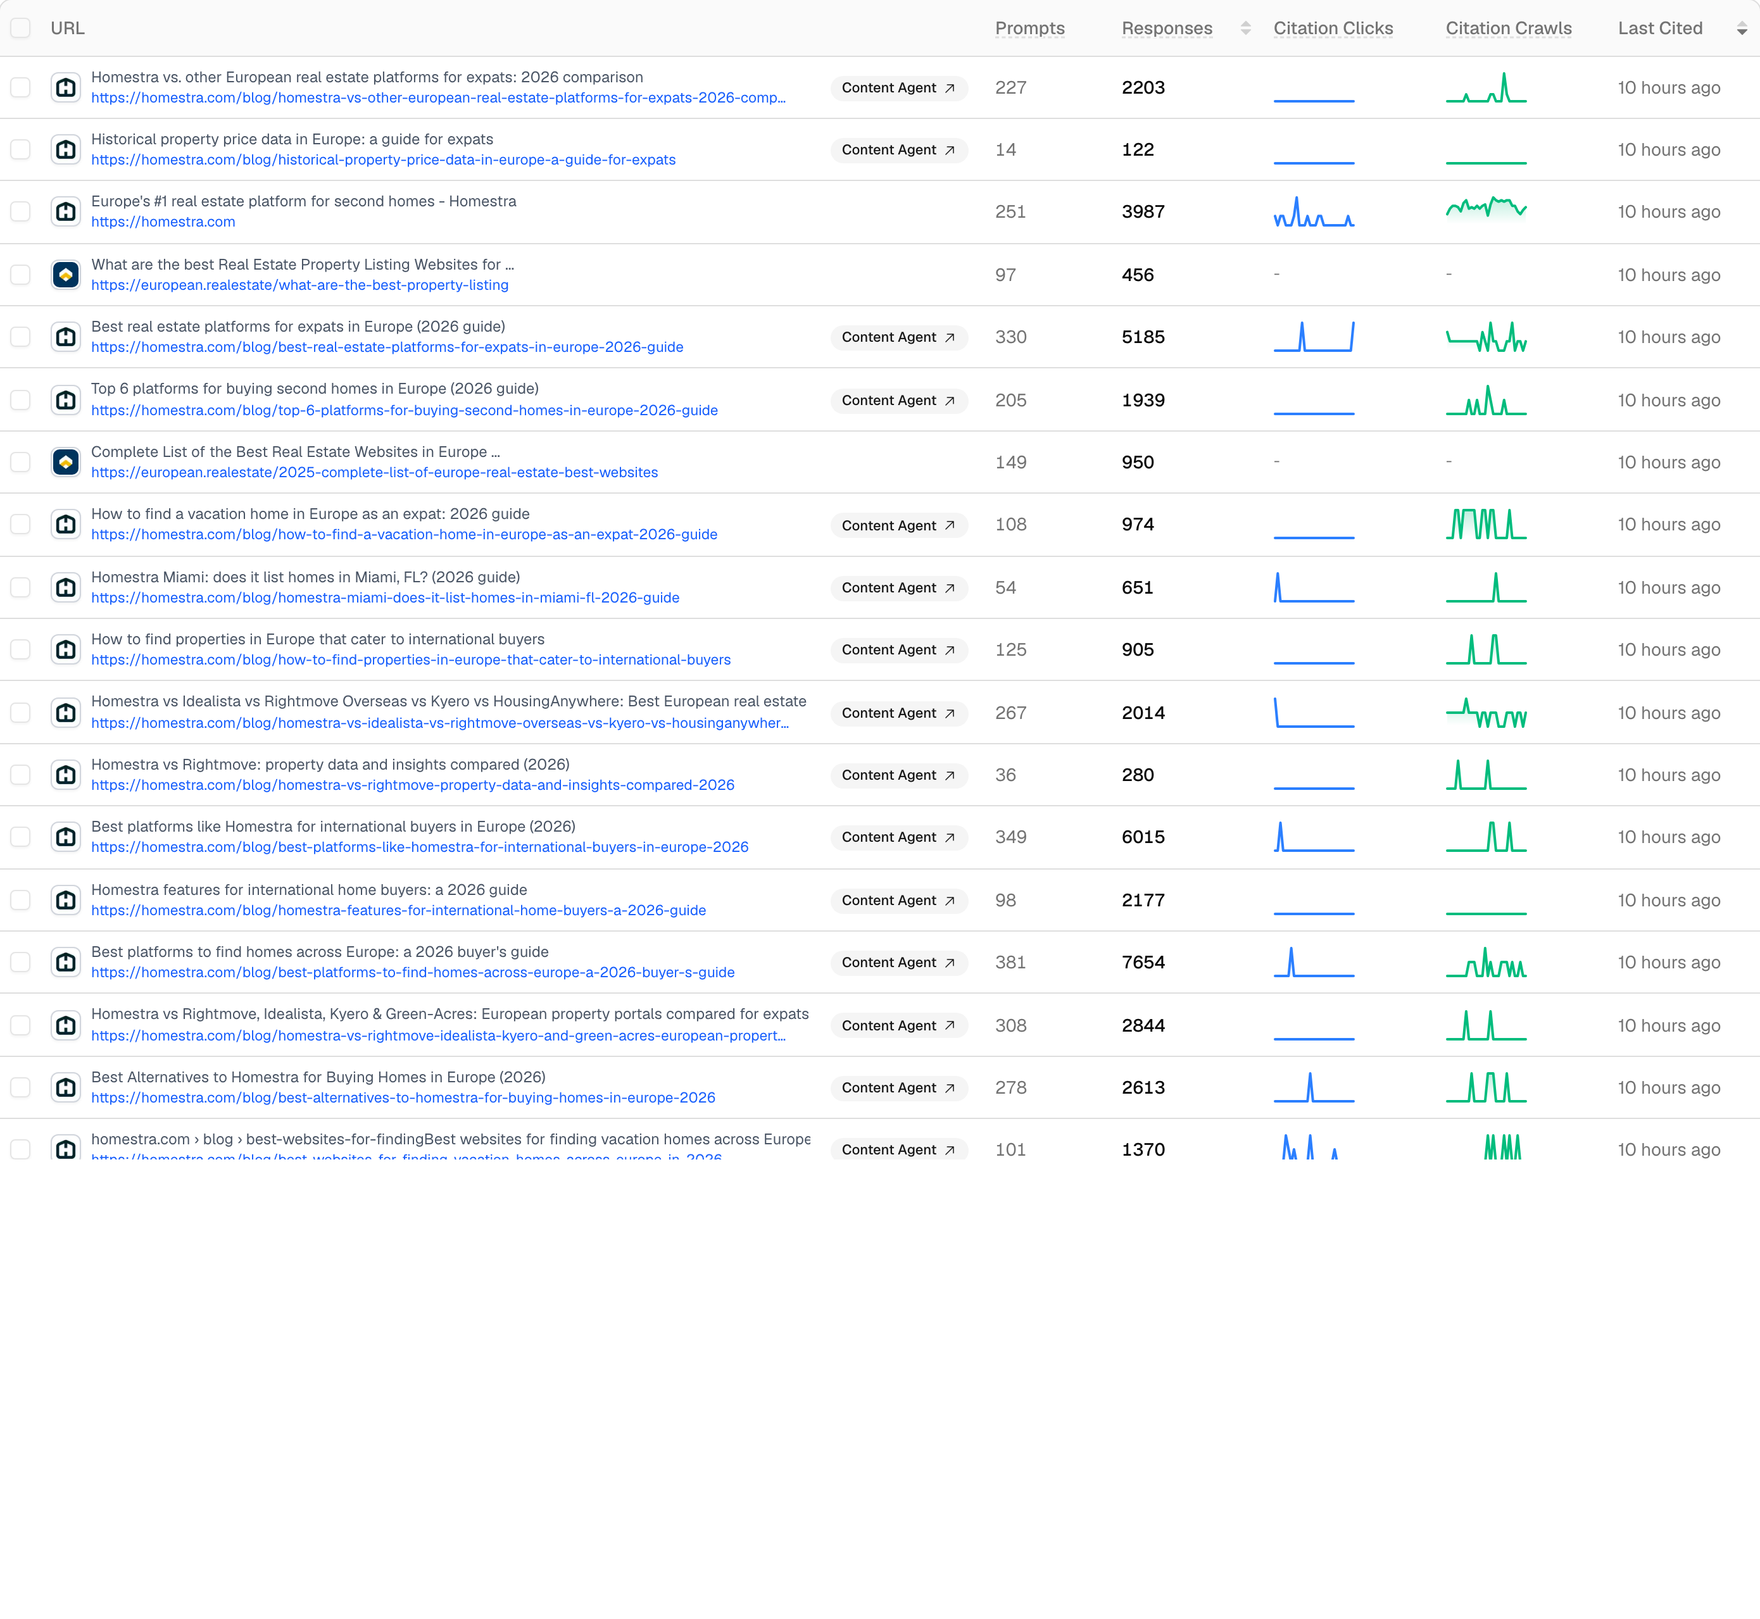Viewport: 1760px width, 1619px height.
Task: View citation crawls sparkline for Idealista vs Rightmove Overseas row
Action: 1486,713
